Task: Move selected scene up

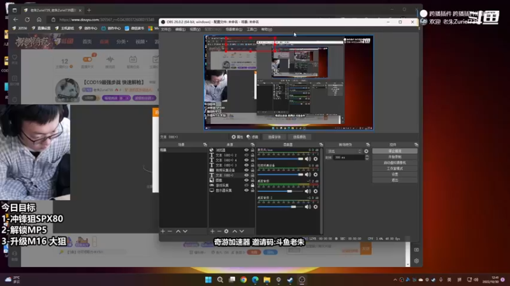Action: tap(178, 231)
